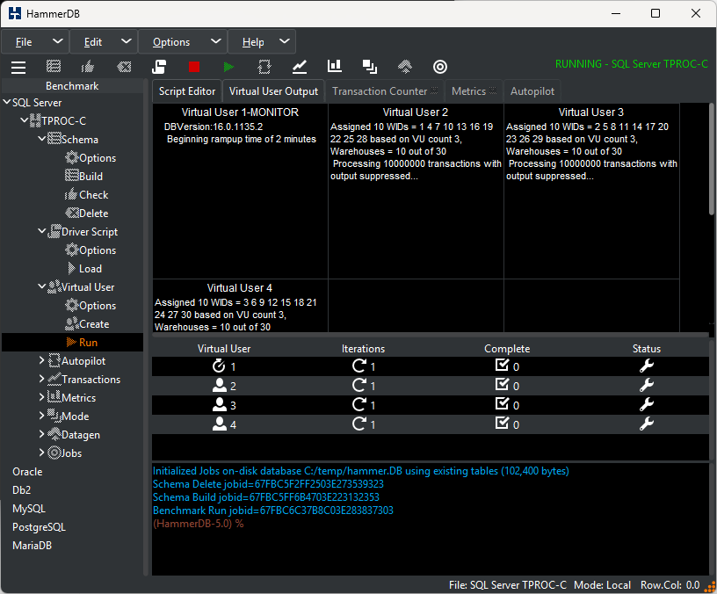Click the complete checkmark icon in row 1
This screenshot has width=717, height=594.
pyautogui.click(x=502, y=365)
